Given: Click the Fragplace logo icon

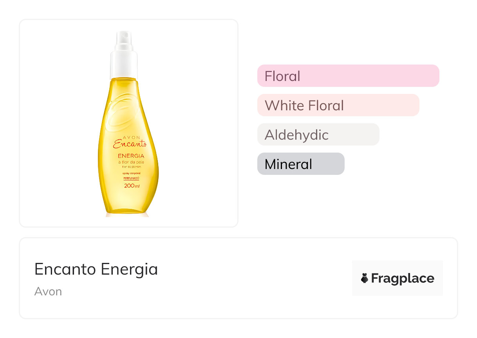Looking at the screenshot, I should (x=364, y=279).
